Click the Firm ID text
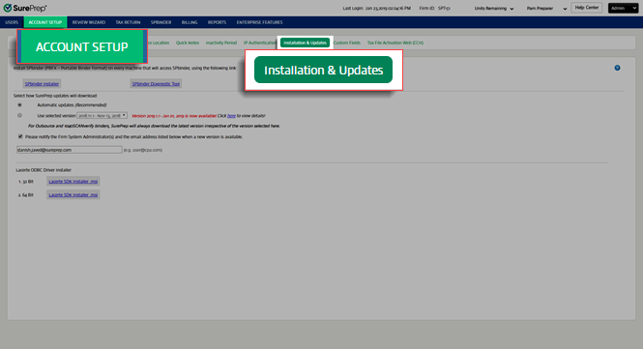Screen dimensions: 643x349 click(x=435, y=8)
